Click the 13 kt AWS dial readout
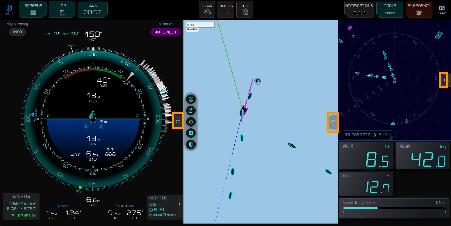The image size is (451, 226). click(93, 97)
